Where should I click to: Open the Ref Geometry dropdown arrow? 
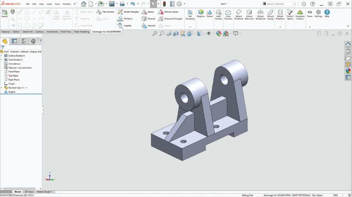(x=190, y=27)
